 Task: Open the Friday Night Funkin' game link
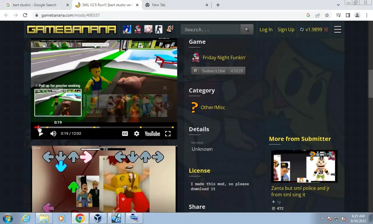tap(224, 57)
